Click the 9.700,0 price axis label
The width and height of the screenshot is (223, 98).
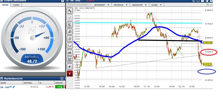tap(209, 24)
